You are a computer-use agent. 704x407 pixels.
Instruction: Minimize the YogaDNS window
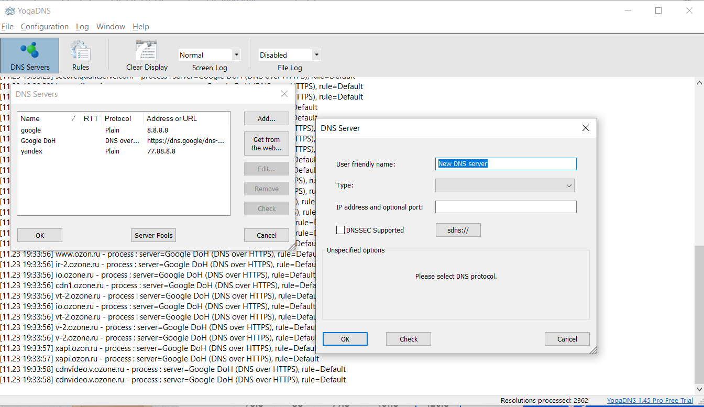[x=628, y=10]
